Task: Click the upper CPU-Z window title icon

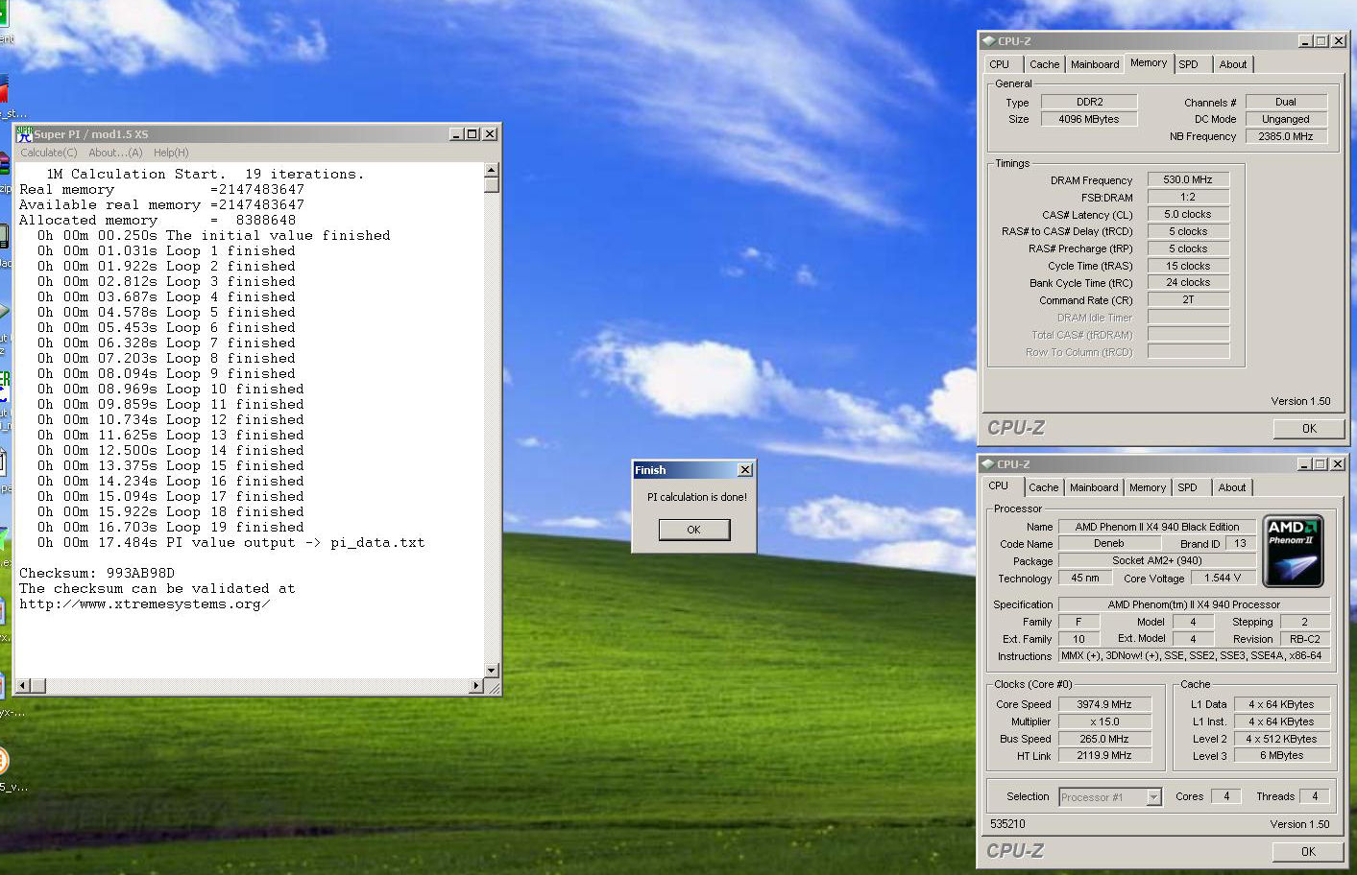Action: point(988,41)
